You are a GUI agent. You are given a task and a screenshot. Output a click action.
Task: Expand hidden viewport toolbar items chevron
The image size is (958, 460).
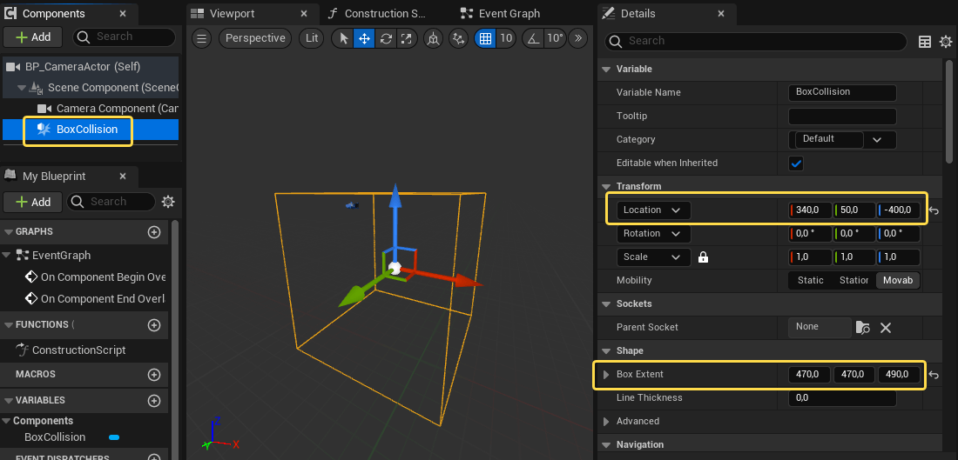[x=578, y=38]
